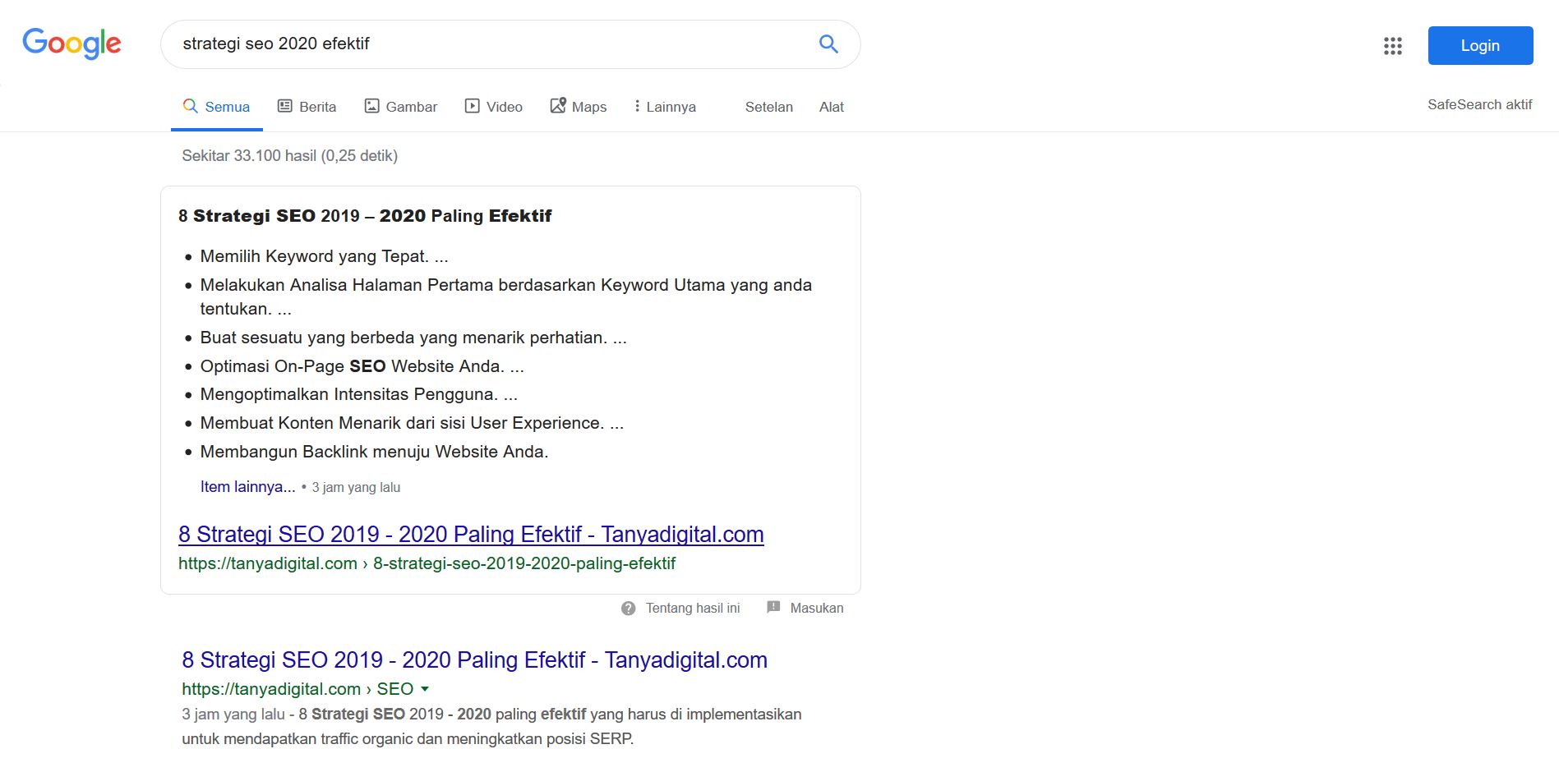Switch to the Maps tab
Screen dimensions: 1559x772
tap(579, 107)
